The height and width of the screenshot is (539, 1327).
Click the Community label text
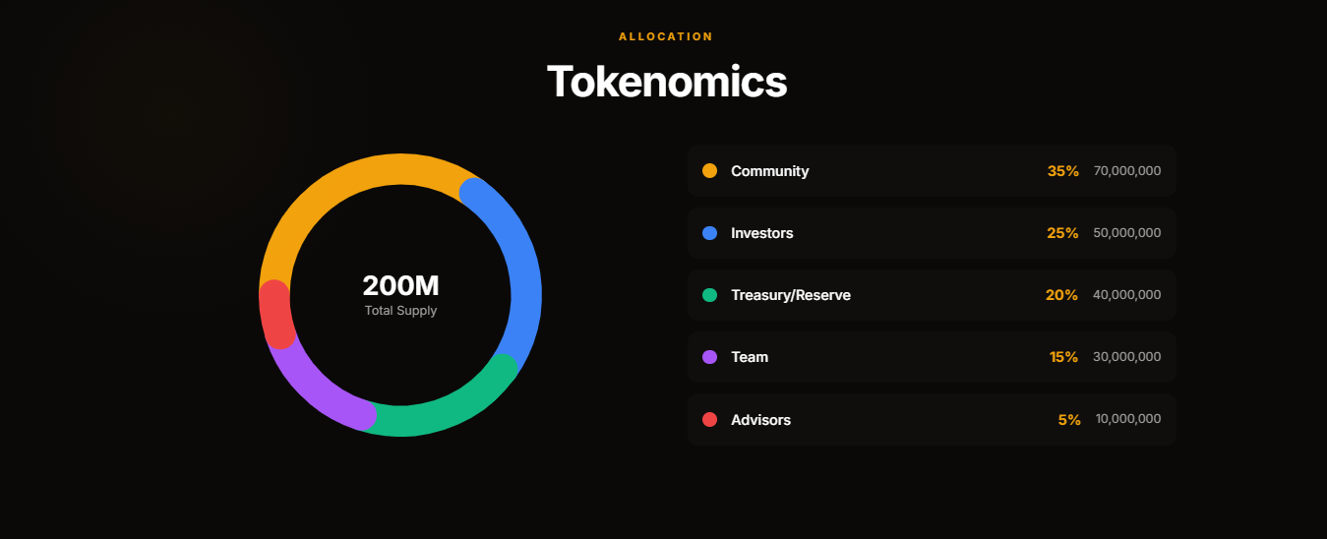(x=769, y=171)
